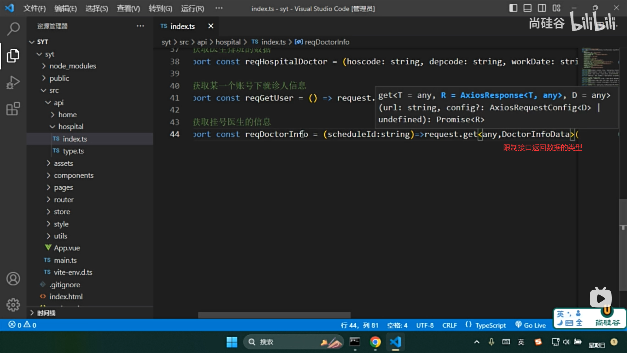Open the Explorer view icon
This screenshot has height=353, width=627.
click(x=13, y=56)
